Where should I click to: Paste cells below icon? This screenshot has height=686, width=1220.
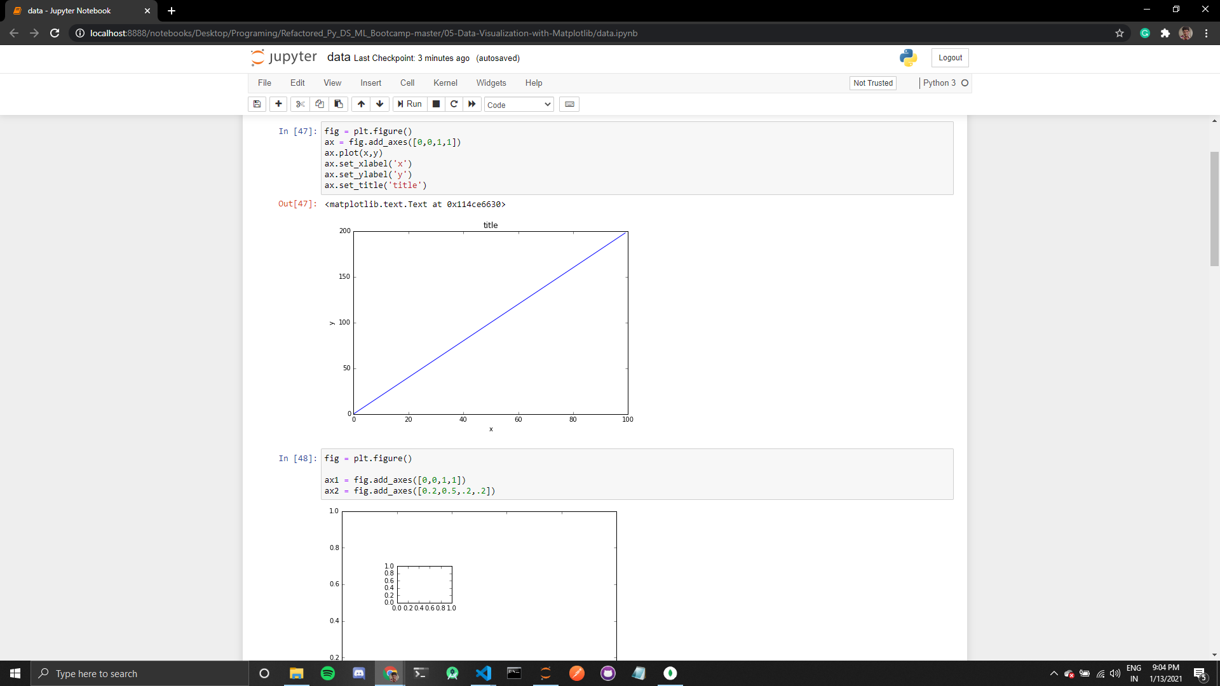[339, 104]
